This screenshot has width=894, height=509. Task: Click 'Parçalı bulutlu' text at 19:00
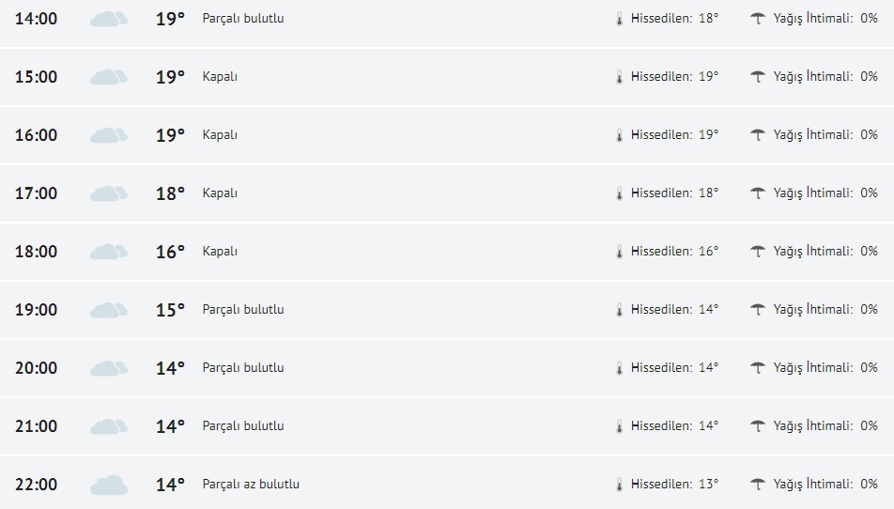pos(243,310)
